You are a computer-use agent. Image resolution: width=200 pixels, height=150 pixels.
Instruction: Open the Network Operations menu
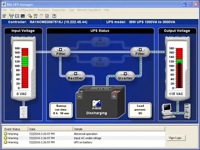[x=88, y=10]
